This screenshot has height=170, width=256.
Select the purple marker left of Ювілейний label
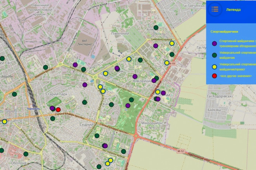tap(135, 76)
